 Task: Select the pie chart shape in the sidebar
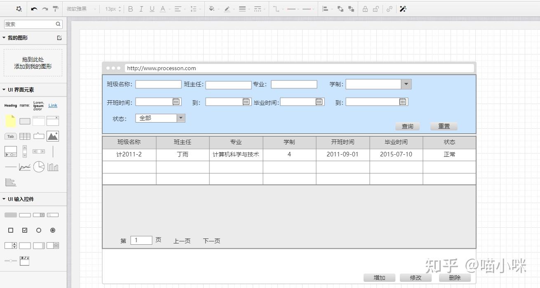39,167
